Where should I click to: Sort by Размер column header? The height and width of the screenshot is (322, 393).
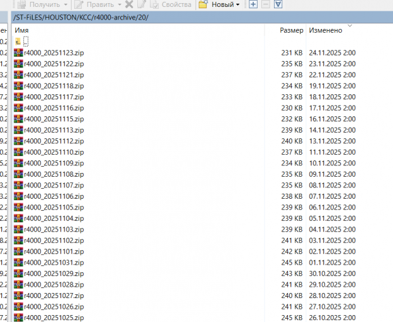point(291,30)
